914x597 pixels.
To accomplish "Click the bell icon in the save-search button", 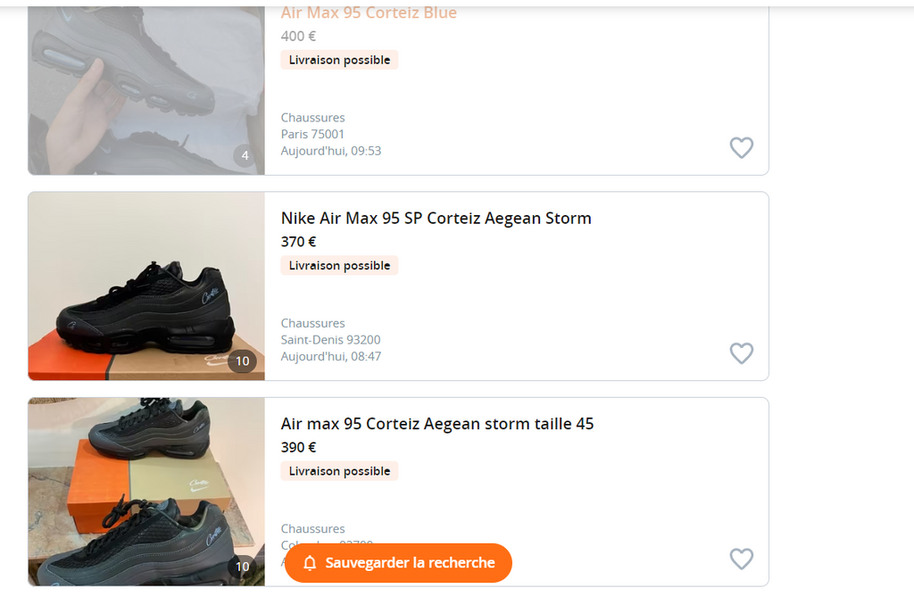I will (311, 563).
